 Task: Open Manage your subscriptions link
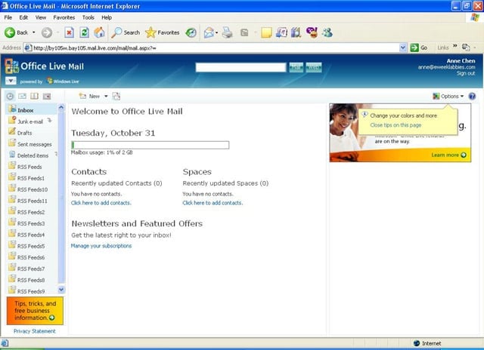tap(101, 246)
